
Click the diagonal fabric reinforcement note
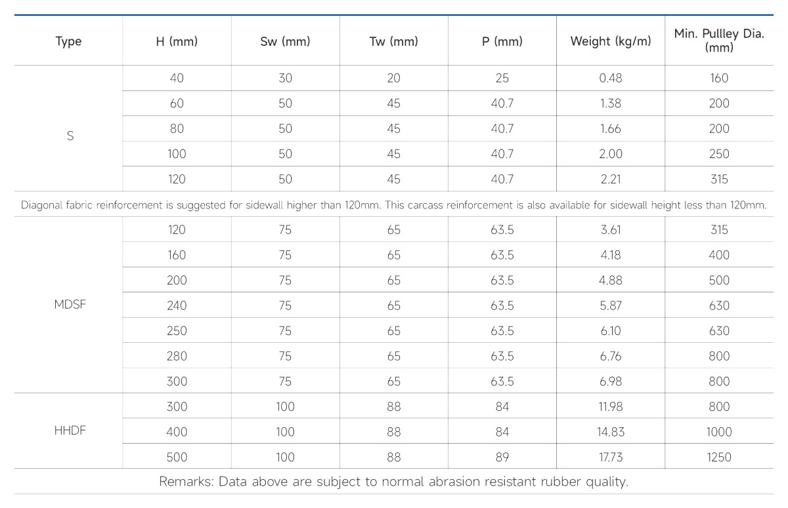(x=394, y=205)
